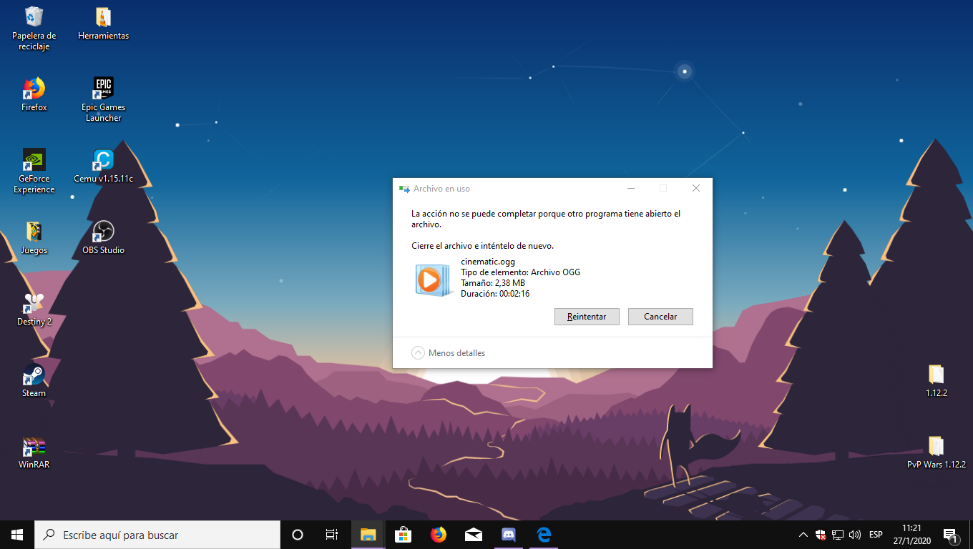Select the Herramientas folder icon

[103, 24]
